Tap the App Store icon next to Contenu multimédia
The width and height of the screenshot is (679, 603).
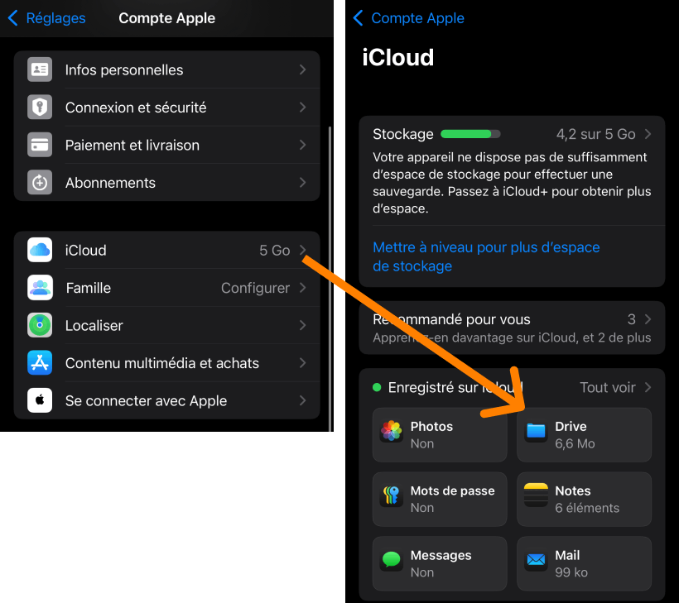pyautogui.click(x=39, y=363)
